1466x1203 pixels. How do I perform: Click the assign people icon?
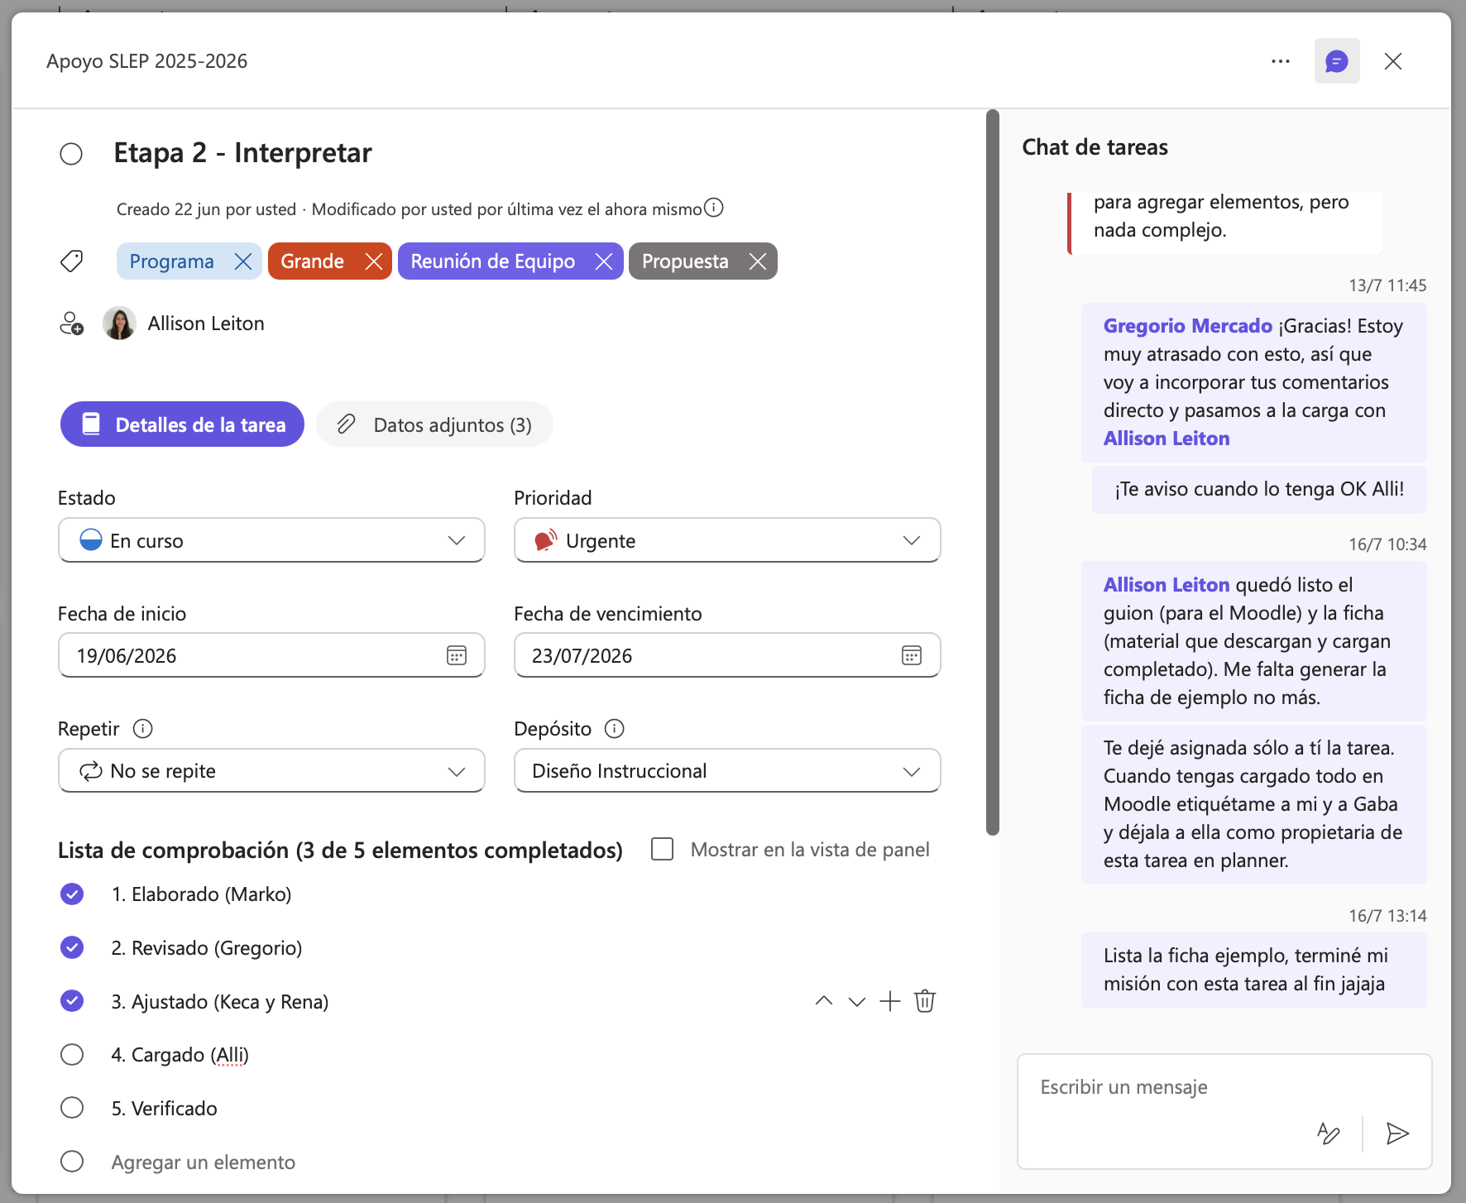point(72,324)
